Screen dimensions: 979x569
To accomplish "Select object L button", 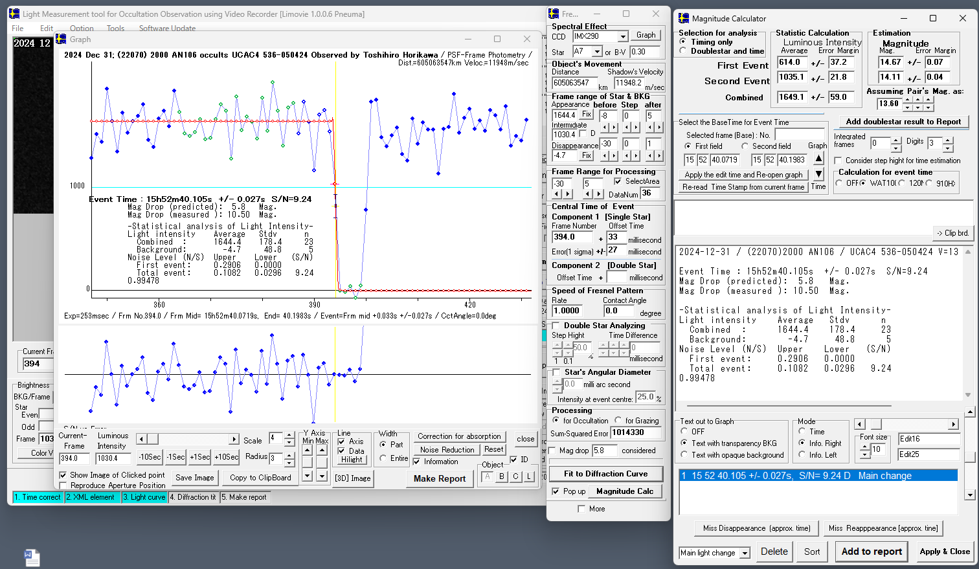I will tap(529, 477).
